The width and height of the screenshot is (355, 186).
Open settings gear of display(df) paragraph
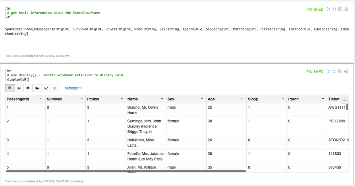346,72
